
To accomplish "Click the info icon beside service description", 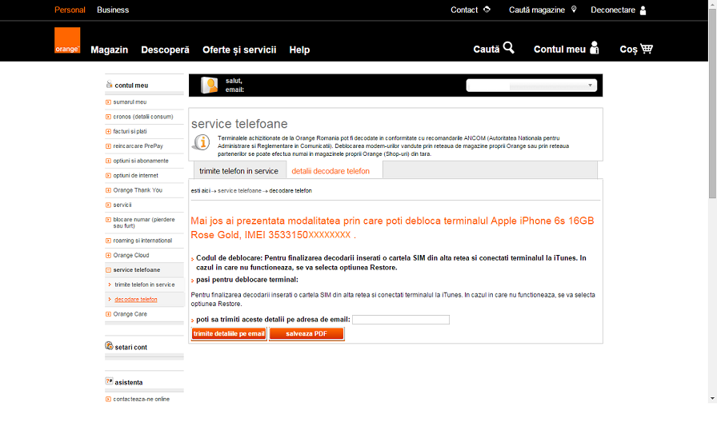I will tap(201, 142).
